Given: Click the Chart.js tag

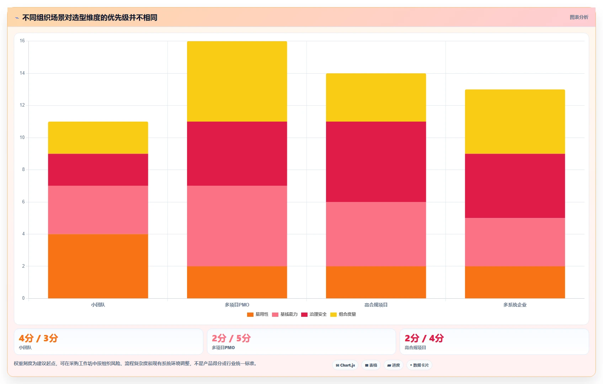Looking at the screenshot, I should click(345, 365).
